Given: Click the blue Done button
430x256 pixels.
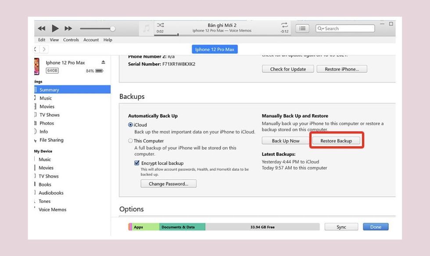Looking at the screenshot, I should click(x=376, y=227).
